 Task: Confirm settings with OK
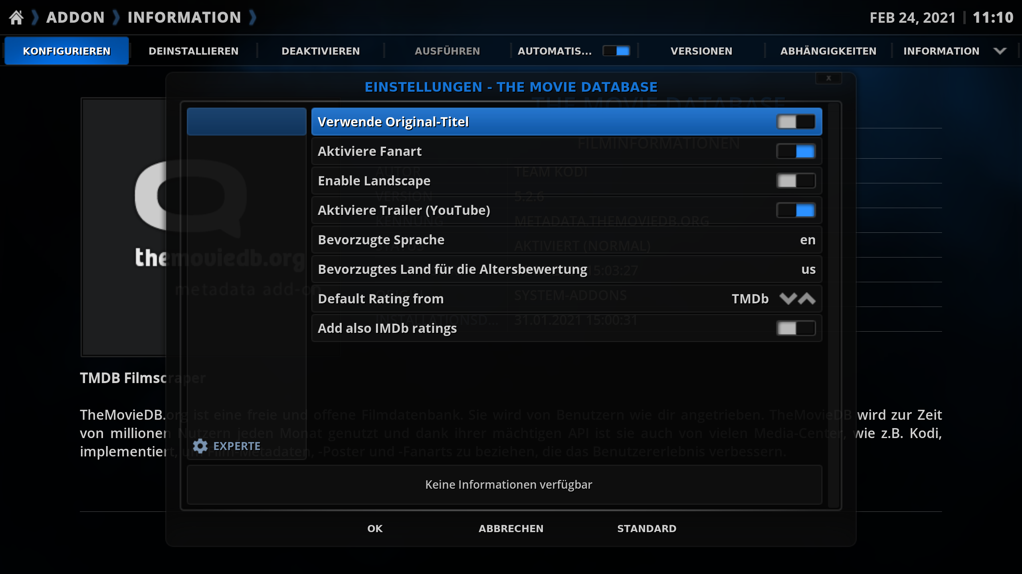pyautogui.click(x=375, y=529)
